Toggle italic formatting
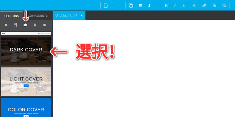This screenshot has height=117, width=235. tap(175, 6)
